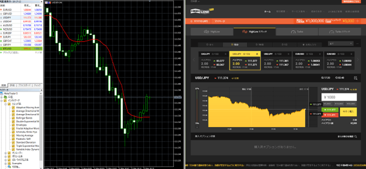Choose red Low button 111.371
The image size is (366, 169).
(x=330, y=115)
